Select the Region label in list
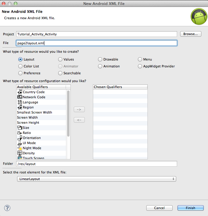208x216 pixels. pyautogui.click(x=28, y=107)
